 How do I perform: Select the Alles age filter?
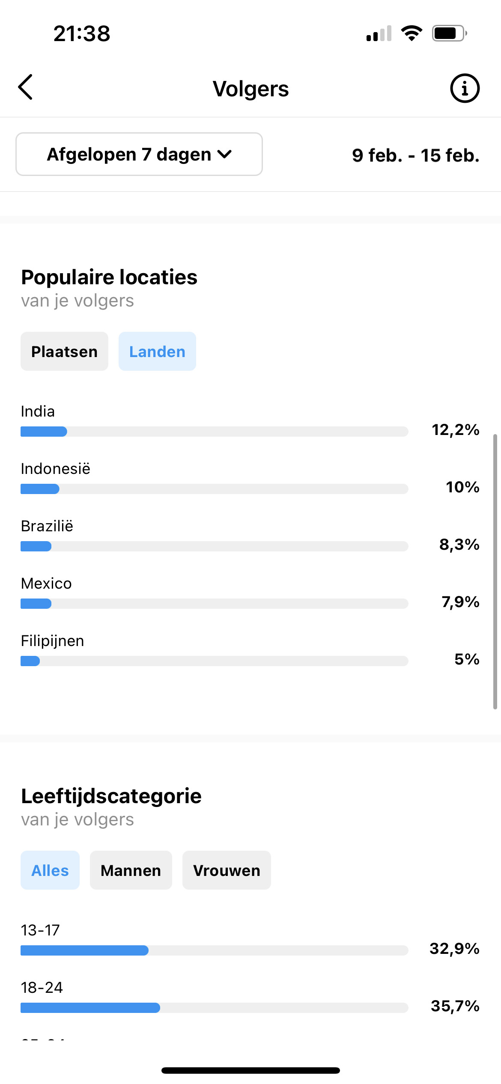[x=50, y=870]
